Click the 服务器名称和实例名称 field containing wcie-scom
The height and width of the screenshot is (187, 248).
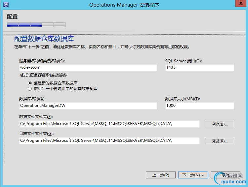tap(88, 68)
